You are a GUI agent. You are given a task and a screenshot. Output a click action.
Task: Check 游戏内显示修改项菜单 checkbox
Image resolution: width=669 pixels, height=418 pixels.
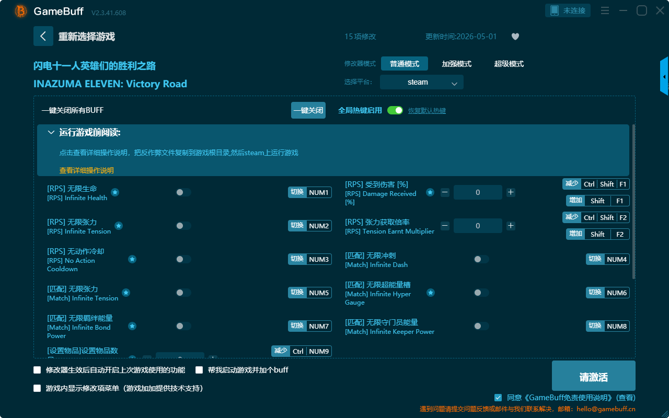coord(37,388)
